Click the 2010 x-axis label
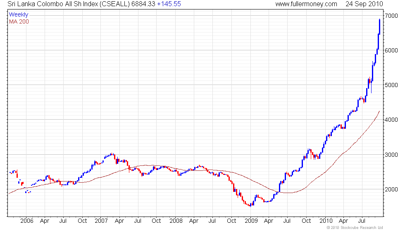 tap(326, 221)
